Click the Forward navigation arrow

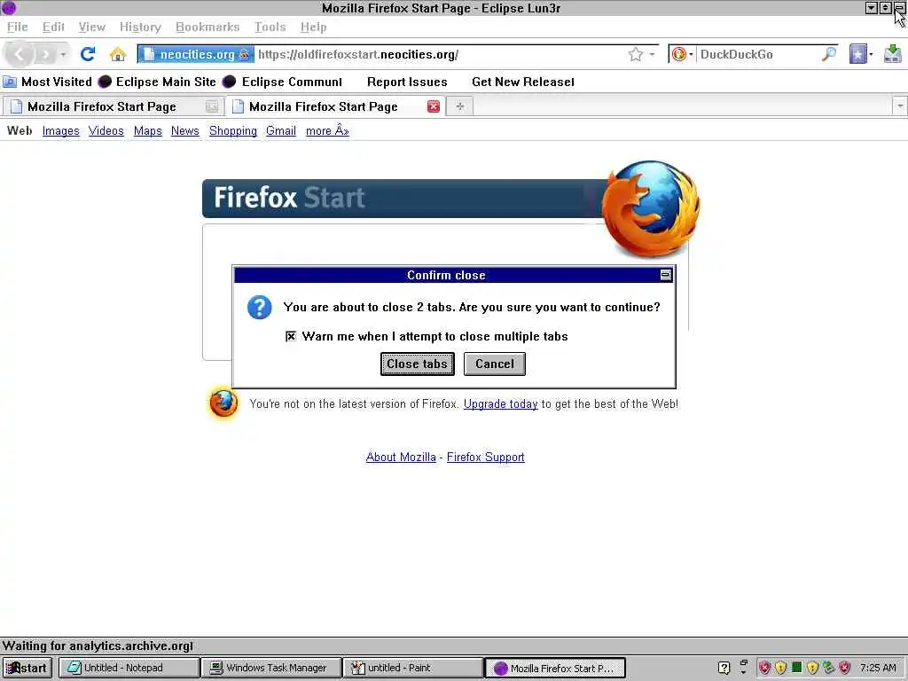[x=45, y=54]
